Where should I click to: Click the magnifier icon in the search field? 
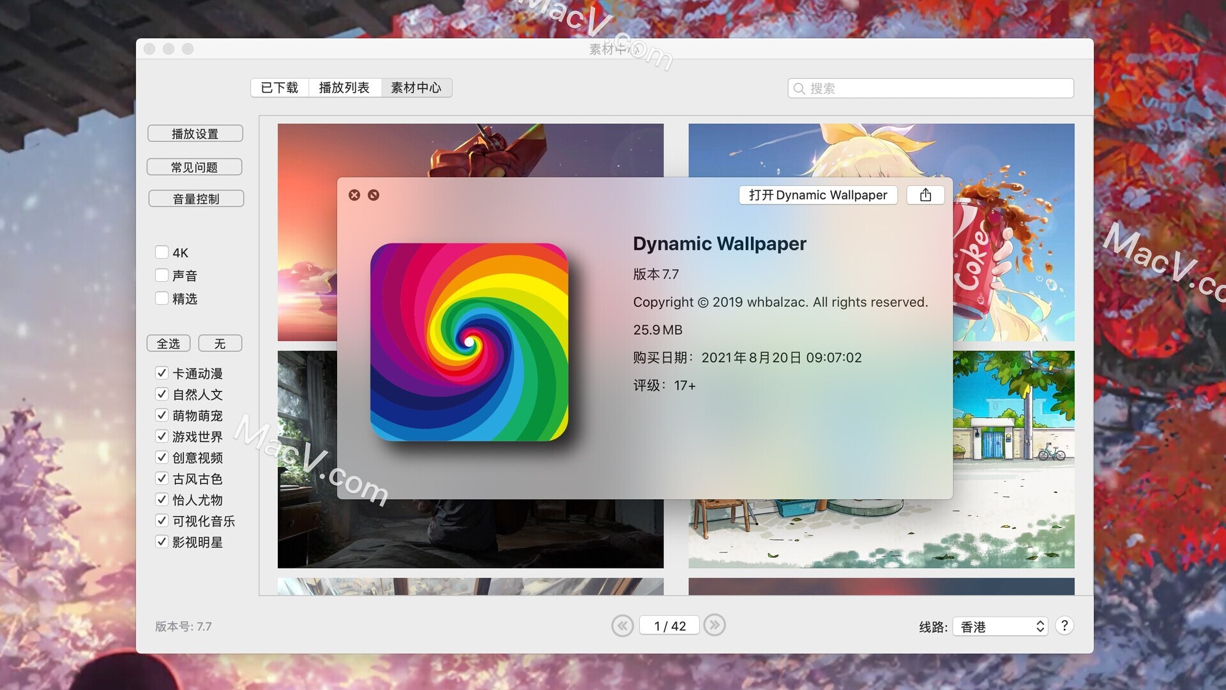tap(799, 88)
